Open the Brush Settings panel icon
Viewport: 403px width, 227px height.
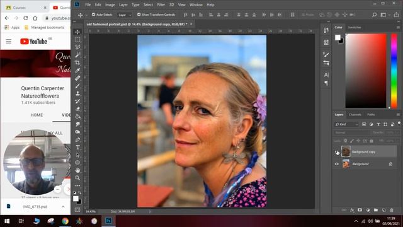tap(326, 54)
